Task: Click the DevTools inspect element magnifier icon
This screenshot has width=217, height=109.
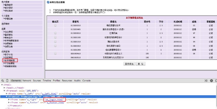Action: coord(3,81)
